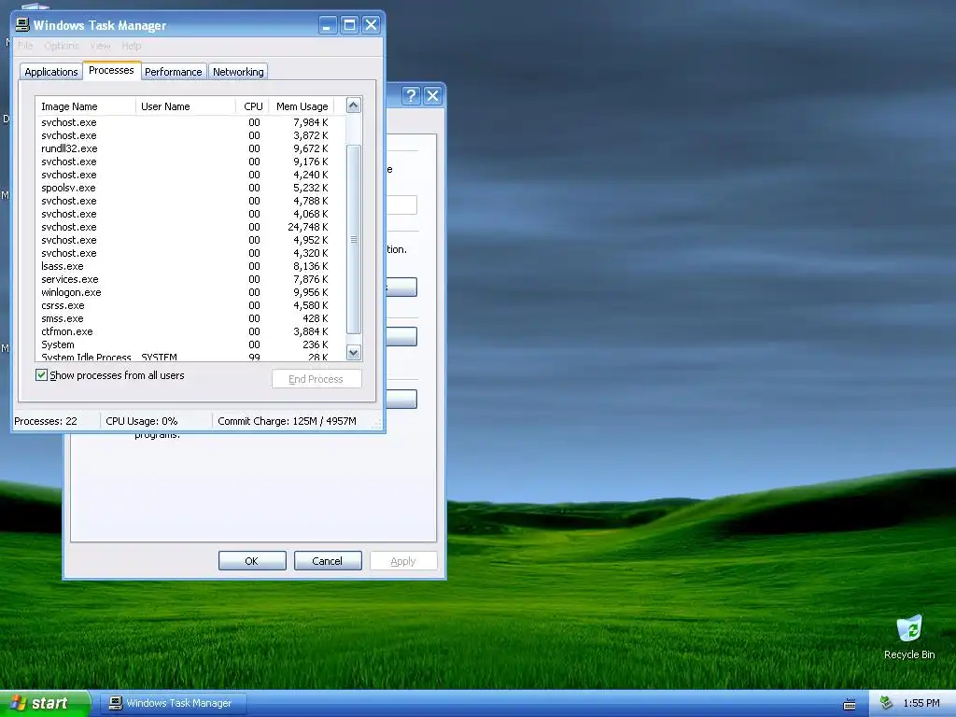Select svchost.exe row using 9,176 K
The image size is (956, 717).
[x=190, y=162]
